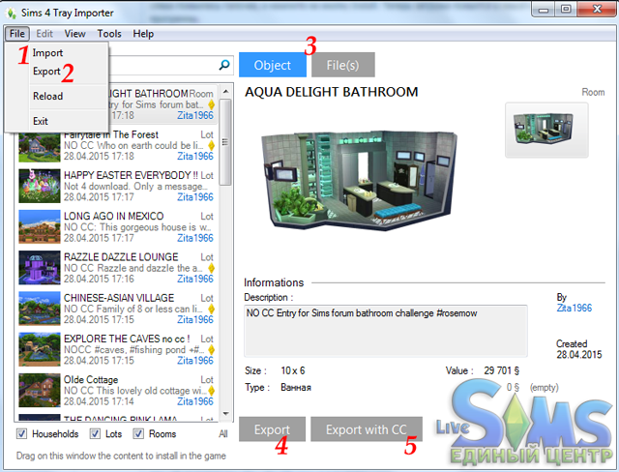Viewport: 619px width, 472px height.
Task: Click the list scrollbar thumb
Action: click(225, 142)
